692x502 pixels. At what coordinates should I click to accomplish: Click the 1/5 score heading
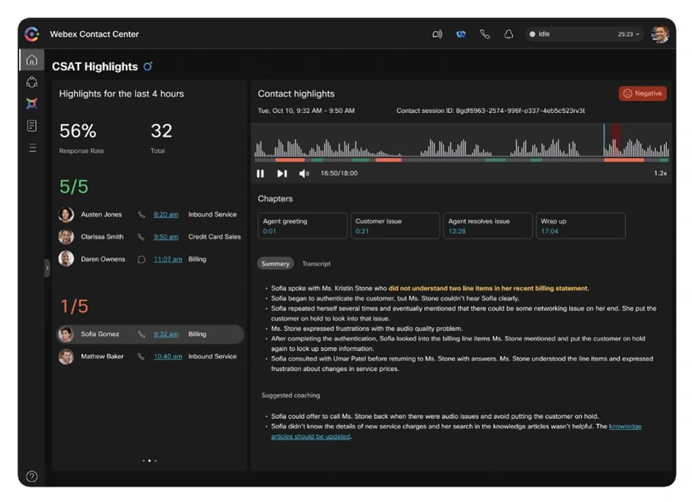74,306
